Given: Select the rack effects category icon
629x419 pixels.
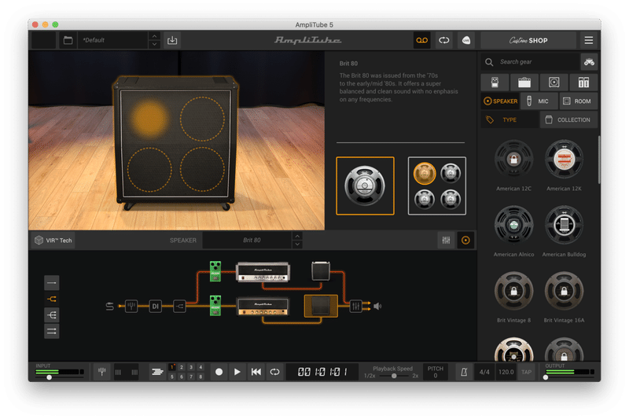Looking at the screenshot, I should coord(583,83).
